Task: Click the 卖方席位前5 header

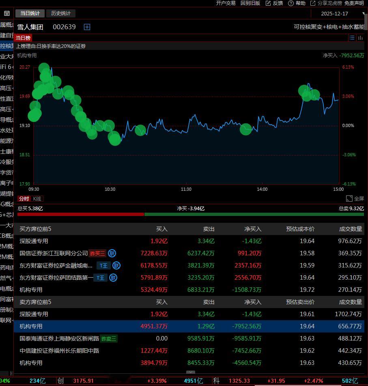Action: (x=35, y=302)
